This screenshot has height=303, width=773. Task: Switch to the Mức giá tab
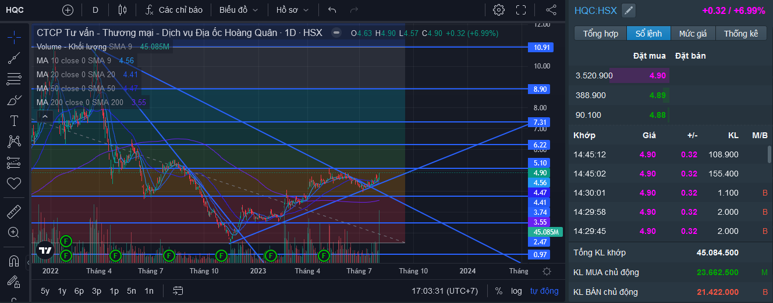tap(693, 34)
